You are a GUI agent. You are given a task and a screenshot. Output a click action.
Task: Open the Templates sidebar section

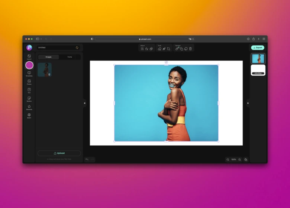tap(29, 74)
